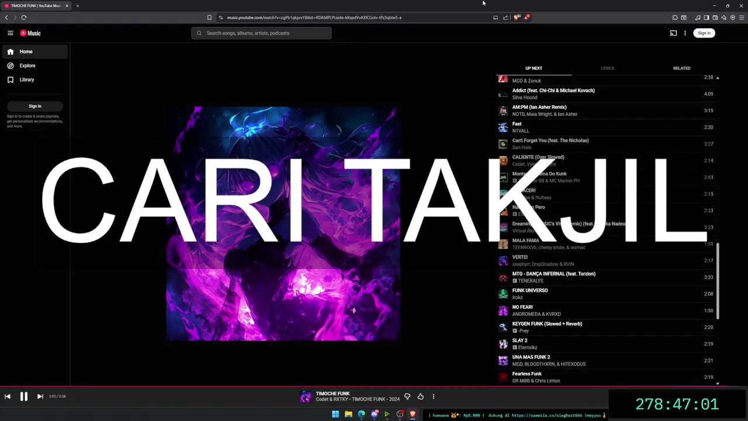Viewport: 748px width, 421px height.
Task: Skip to the previous track
Action: [8, 396]
